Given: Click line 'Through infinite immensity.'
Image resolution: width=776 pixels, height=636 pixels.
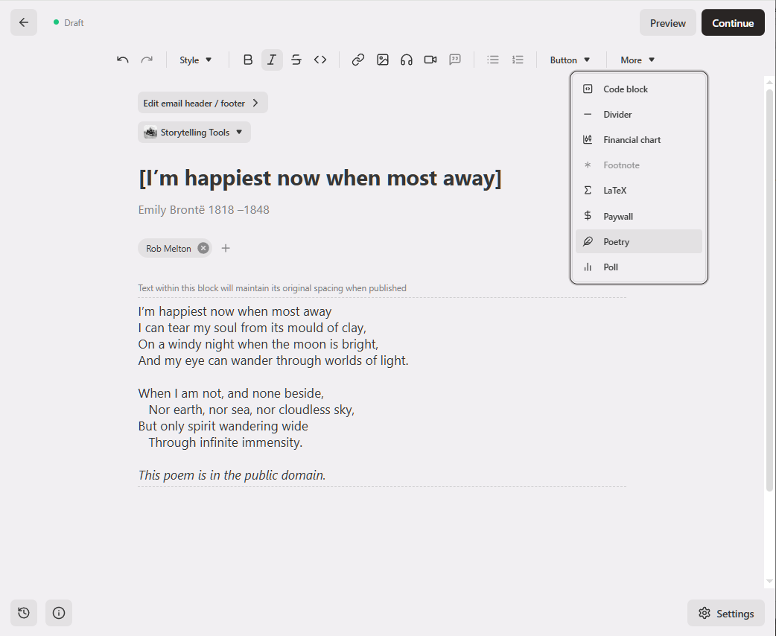Looking at the screenshot, I should click(x=225, y=442).
